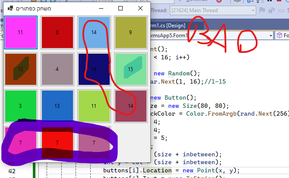
Task: Click the bright green button labeled 3
Action: (x=21, y=106)
